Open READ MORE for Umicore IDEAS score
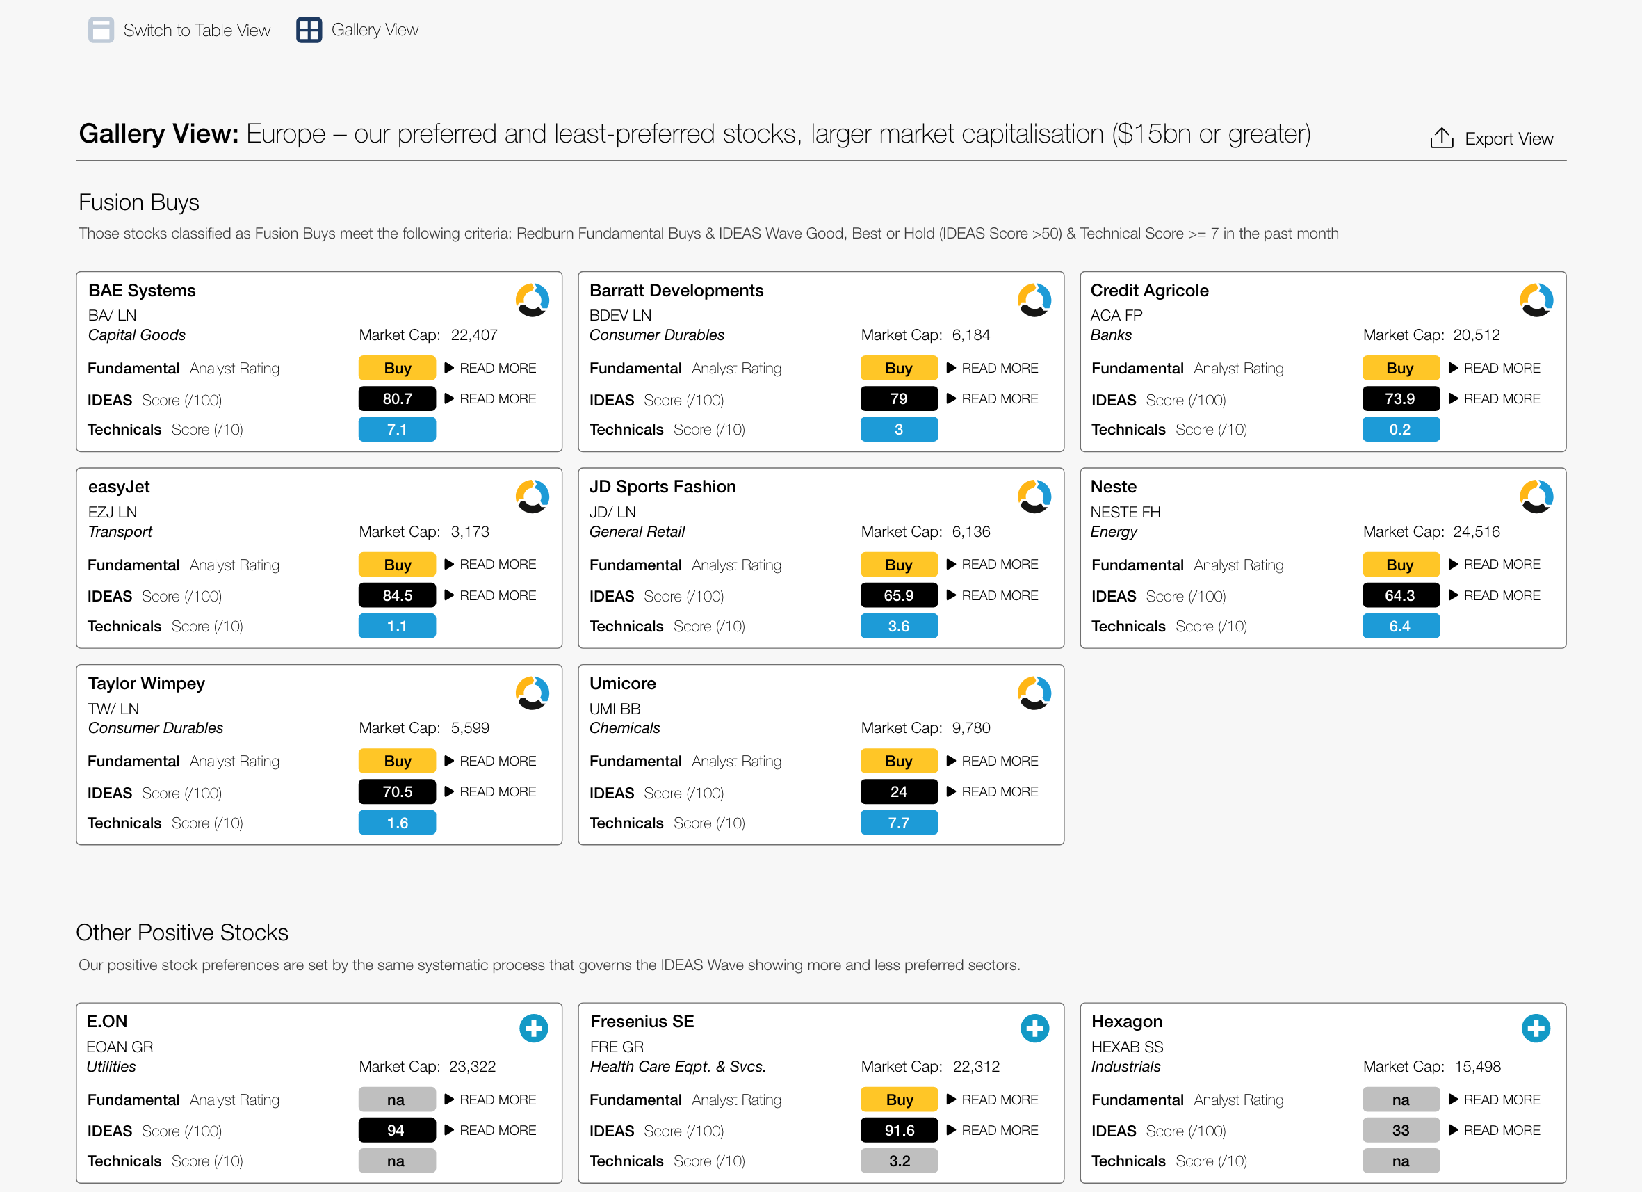The width and height of the screenshot is (1642, 1192). pos(993,791)
